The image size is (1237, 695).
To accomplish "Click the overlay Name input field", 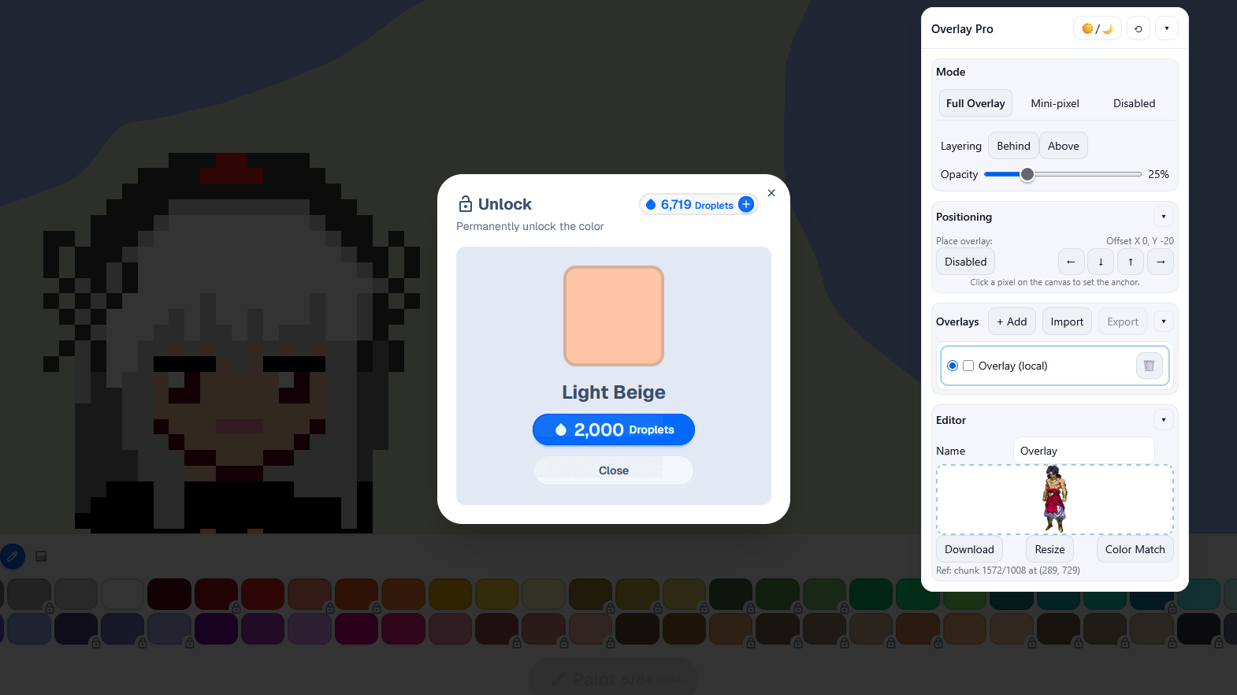I will click(x=1083, y=451).
